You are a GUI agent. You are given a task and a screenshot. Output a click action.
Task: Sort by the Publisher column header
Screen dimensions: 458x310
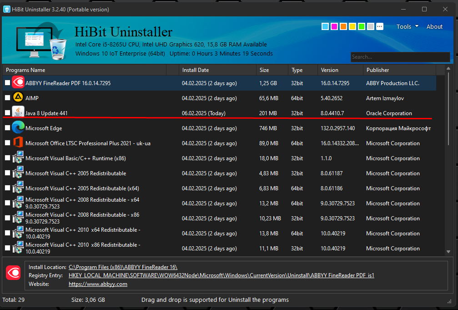pyautogui.click(x=377, y=70)
